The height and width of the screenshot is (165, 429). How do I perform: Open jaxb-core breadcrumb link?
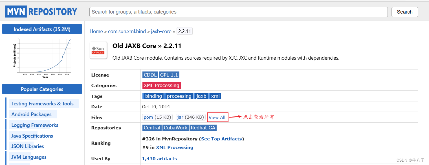161,31
